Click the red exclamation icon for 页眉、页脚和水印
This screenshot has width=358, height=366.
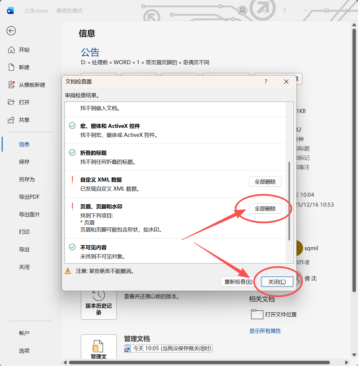click(72, 206)
